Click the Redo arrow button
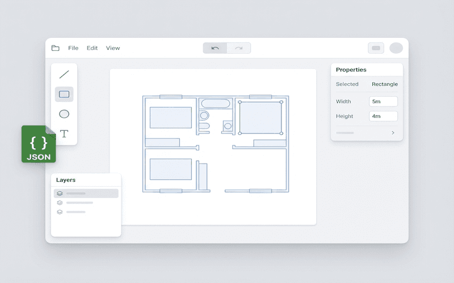The width and height of the screenshot is (454, 283). coord(239,48)
